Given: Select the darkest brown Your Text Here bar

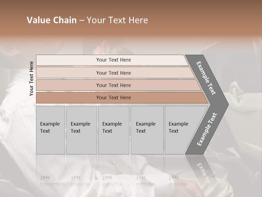Looking at the screenshot, I should point(113,98).
